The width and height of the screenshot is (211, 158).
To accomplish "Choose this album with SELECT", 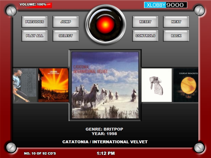I will (x=66, y=36).
